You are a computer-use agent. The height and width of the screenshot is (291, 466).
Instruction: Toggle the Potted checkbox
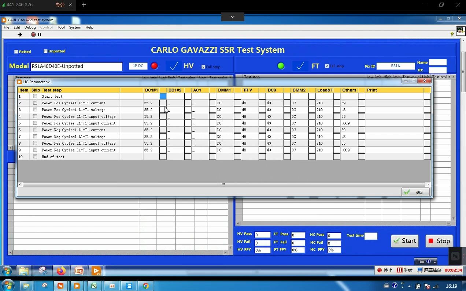coord(16,52)
